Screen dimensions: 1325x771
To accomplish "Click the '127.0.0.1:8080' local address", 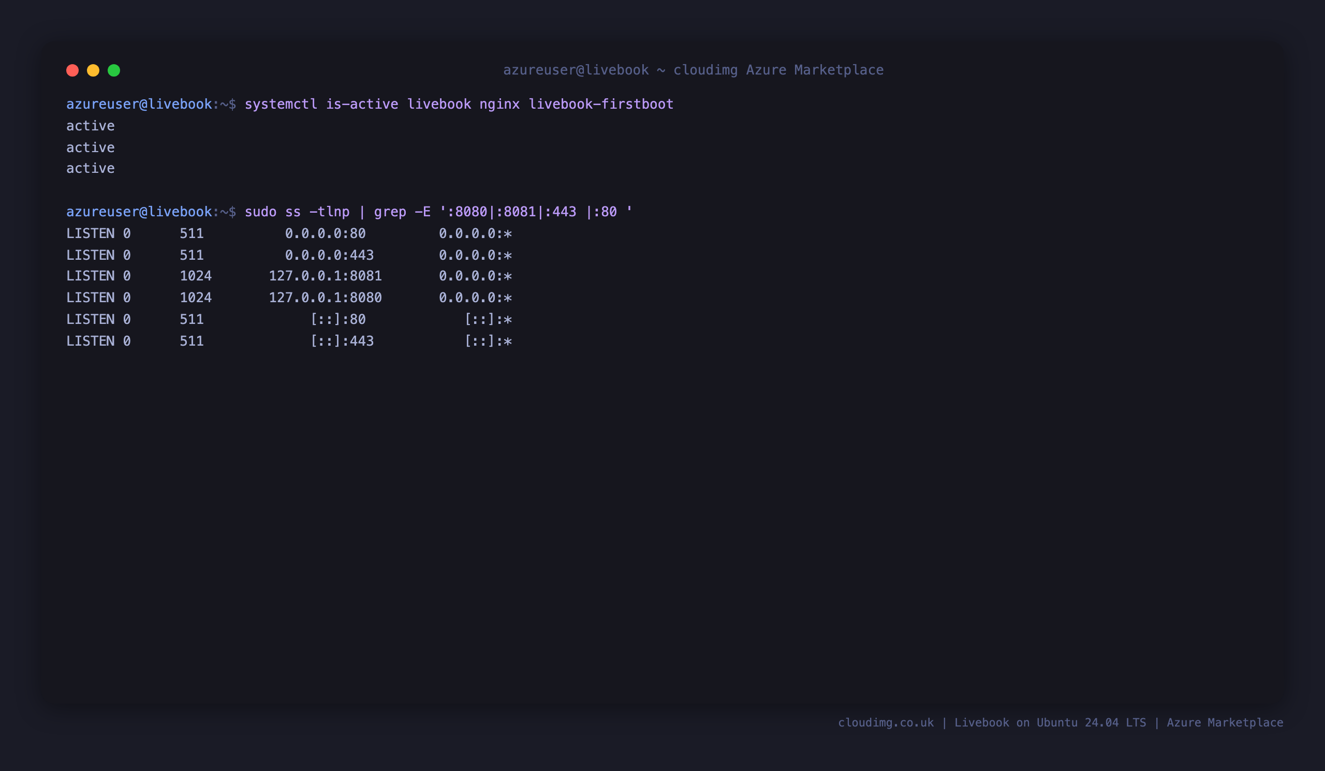I will [326, 298].
